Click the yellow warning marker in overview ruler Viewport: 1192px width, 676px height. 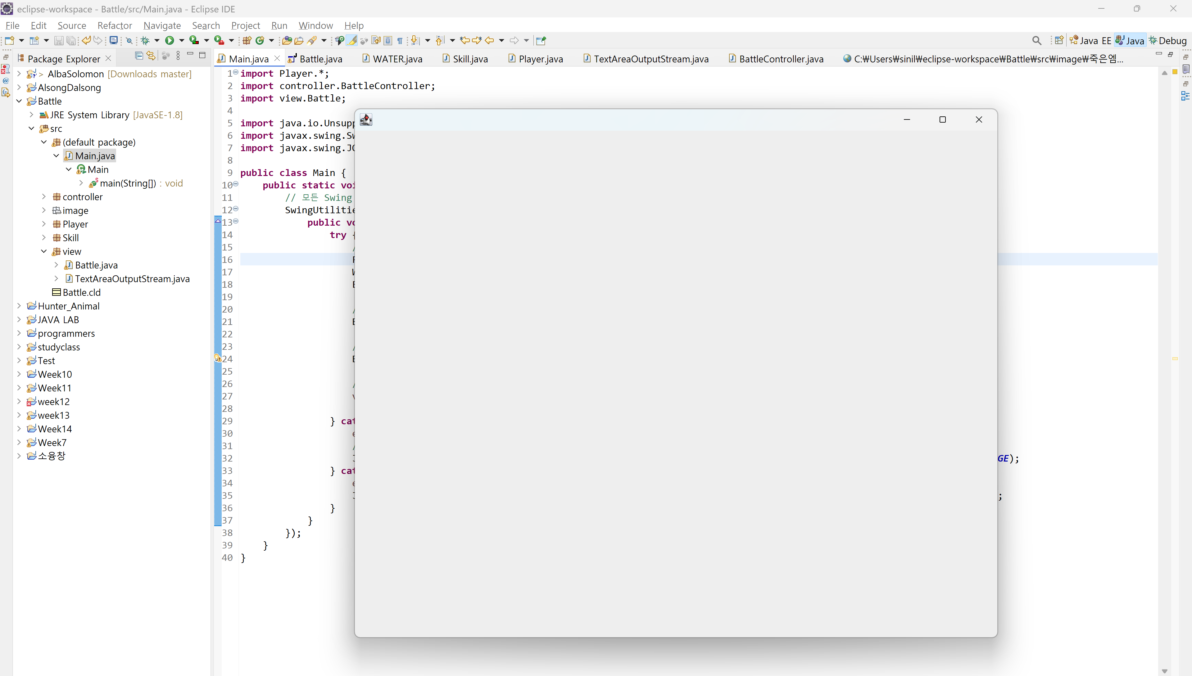coord(1175,358)
